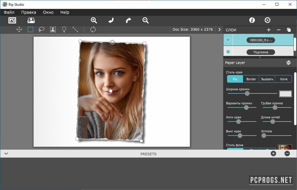This screenshot has width=297, height=190.
Task: Open the info icon
Action: [252, 20]
